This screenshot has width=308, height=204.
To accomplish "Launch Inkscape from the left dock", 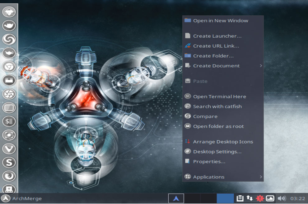I will [9, 12].
